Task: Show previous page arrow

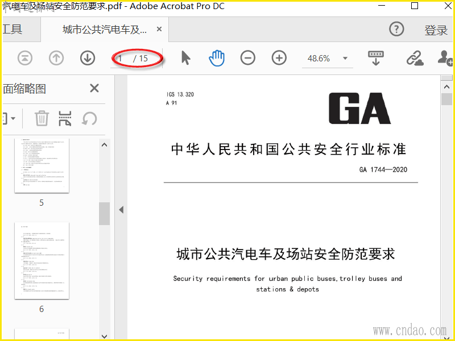Action: pyautogui.click(x=56, y=59)
